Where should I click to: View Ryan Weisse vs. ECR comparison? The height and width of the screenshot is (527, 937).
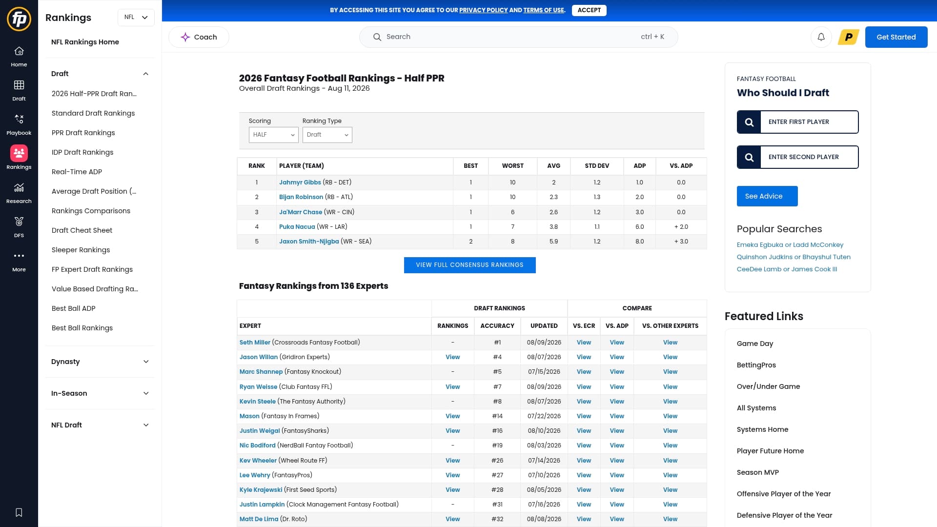tap(584, 387)
